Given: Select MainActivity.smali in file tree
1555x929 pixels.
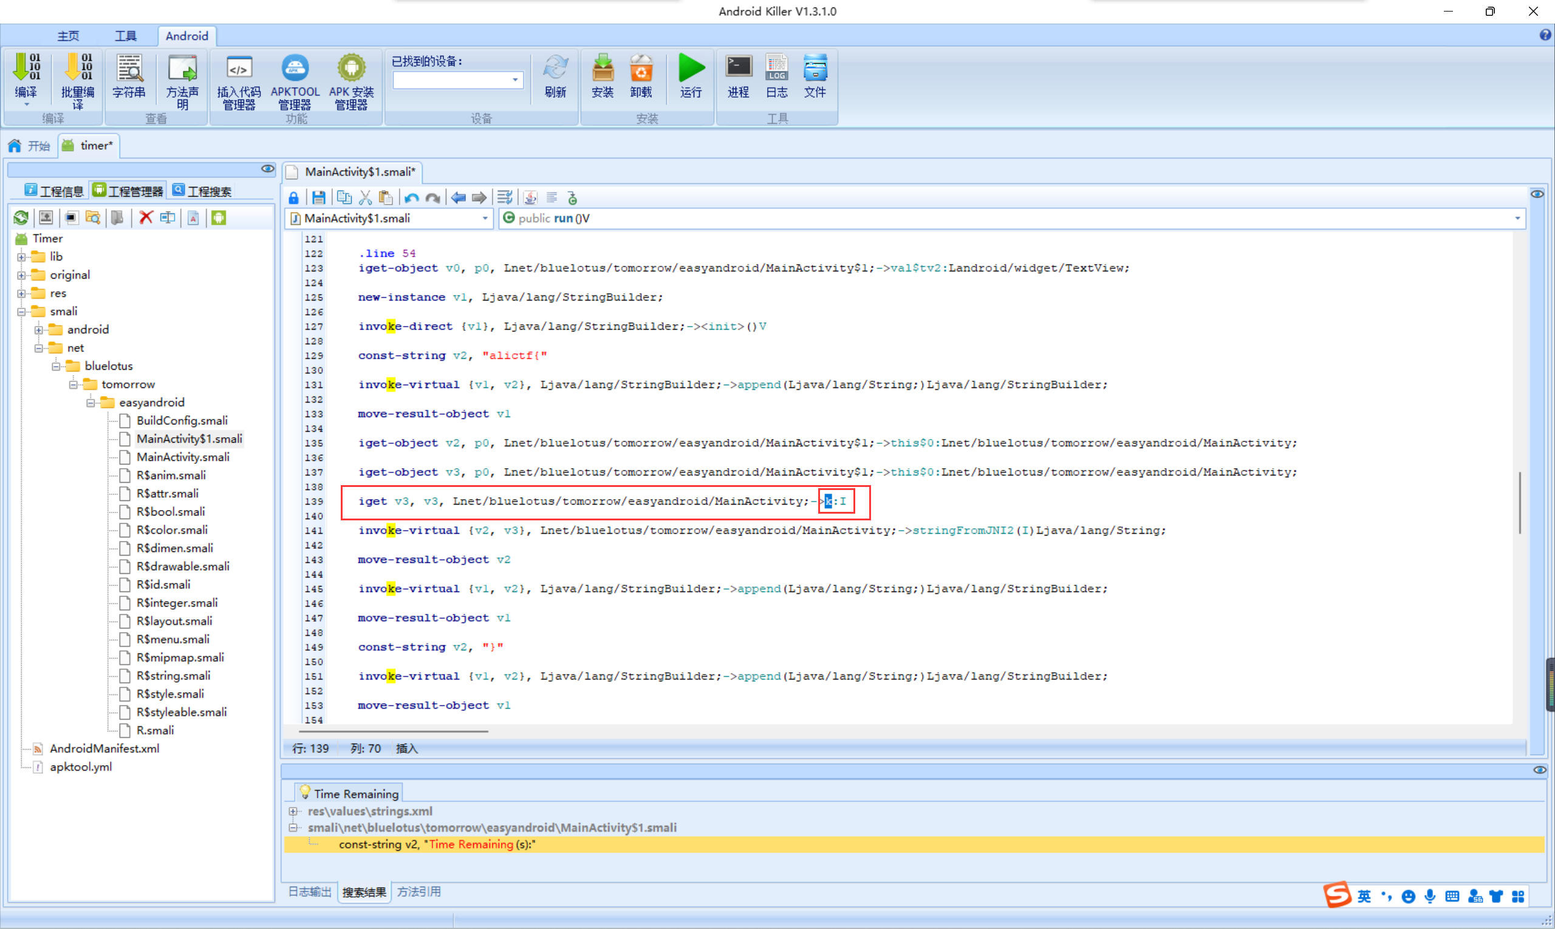Looking at the screenshot, I should tap(183, 457).
